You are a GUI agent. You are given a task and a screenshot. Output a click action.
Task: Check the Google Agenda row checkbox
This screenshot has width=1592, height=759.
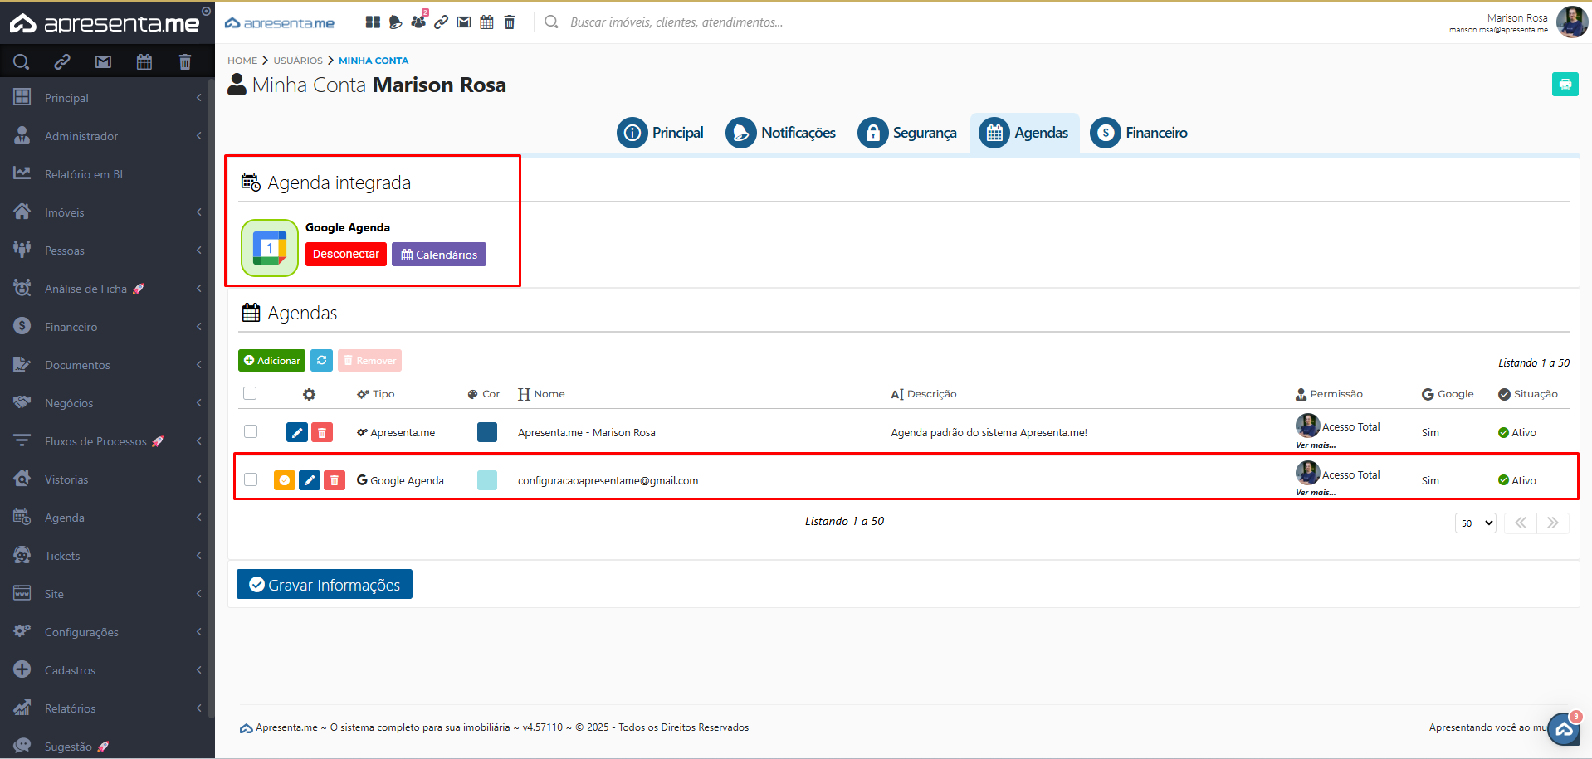251,479
